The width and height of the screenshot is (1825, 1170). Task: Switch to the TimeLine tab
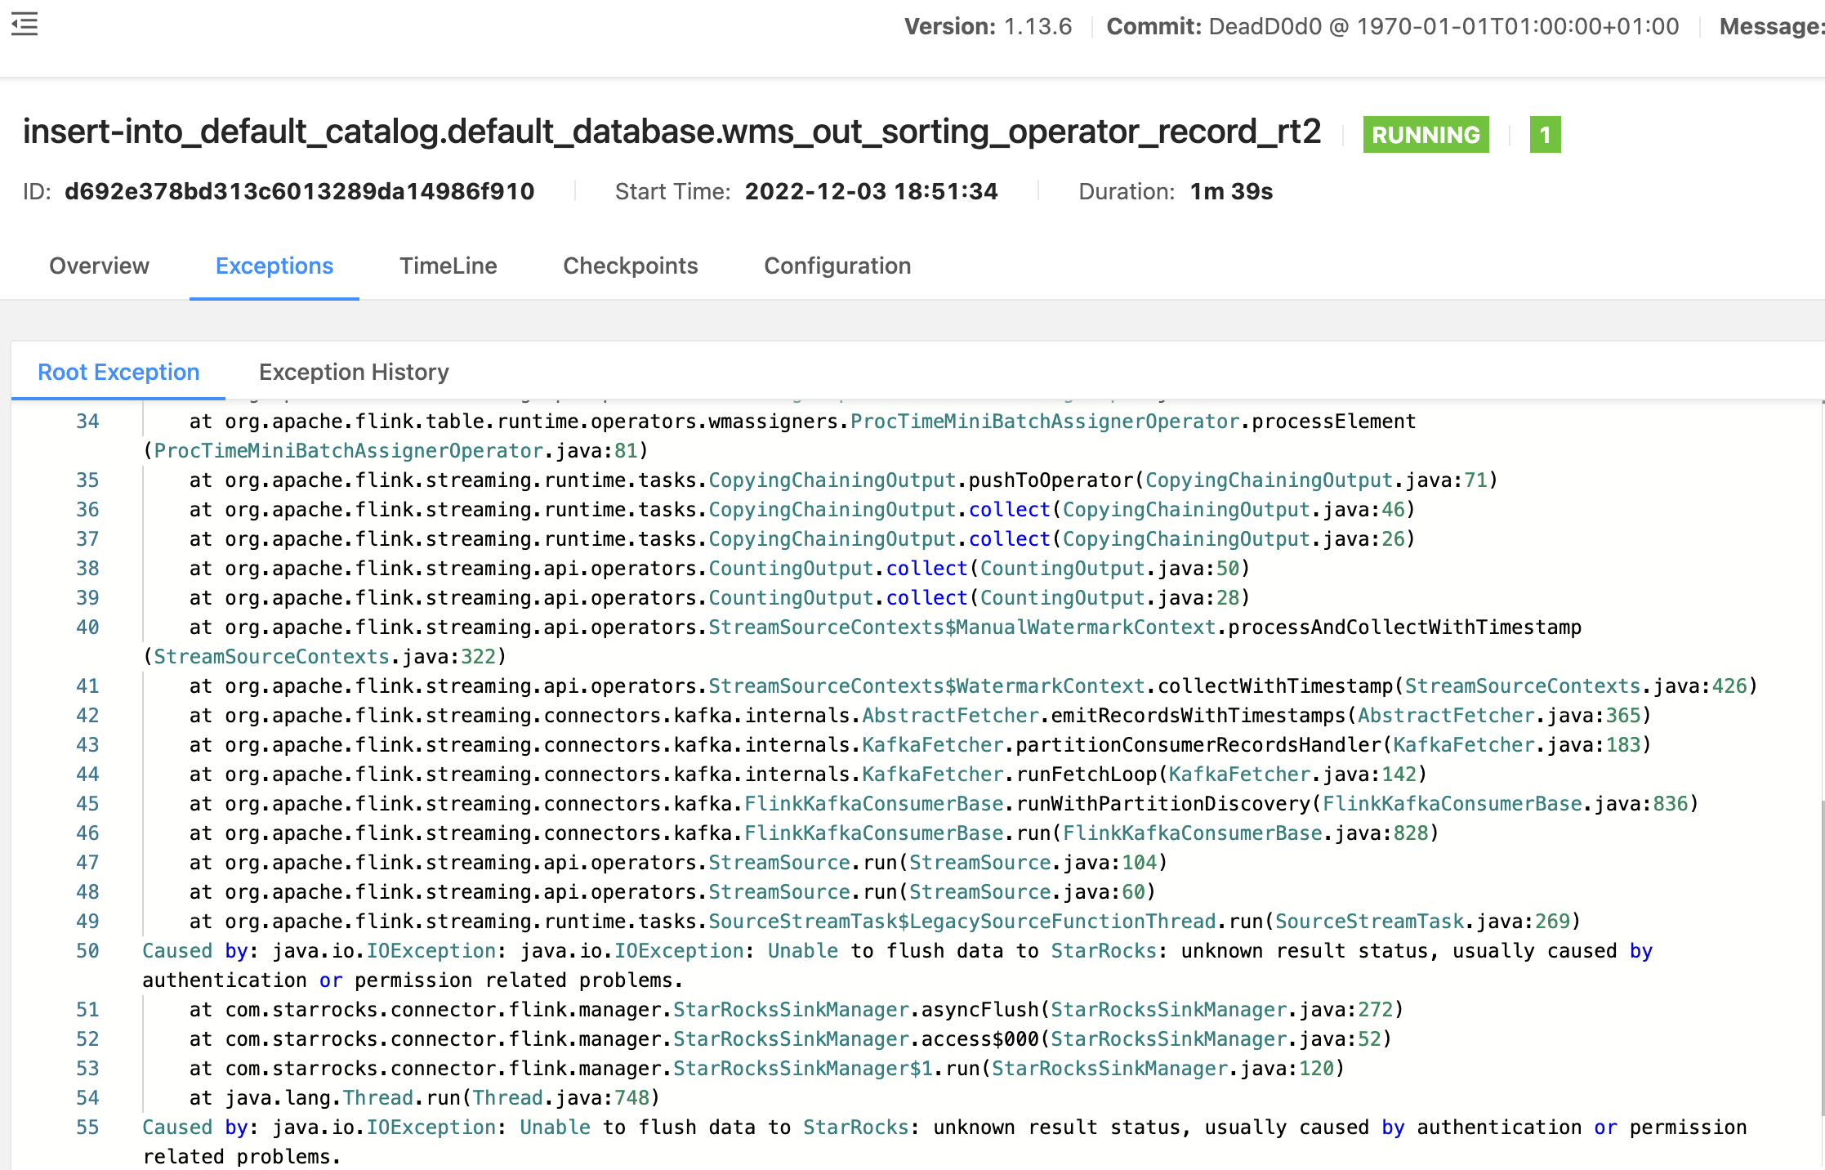point(448,266)
